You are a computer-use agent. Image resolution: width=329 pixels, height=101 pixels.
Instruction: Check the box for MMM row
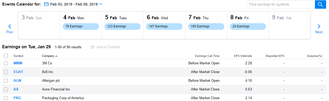[x=6, y=63]
